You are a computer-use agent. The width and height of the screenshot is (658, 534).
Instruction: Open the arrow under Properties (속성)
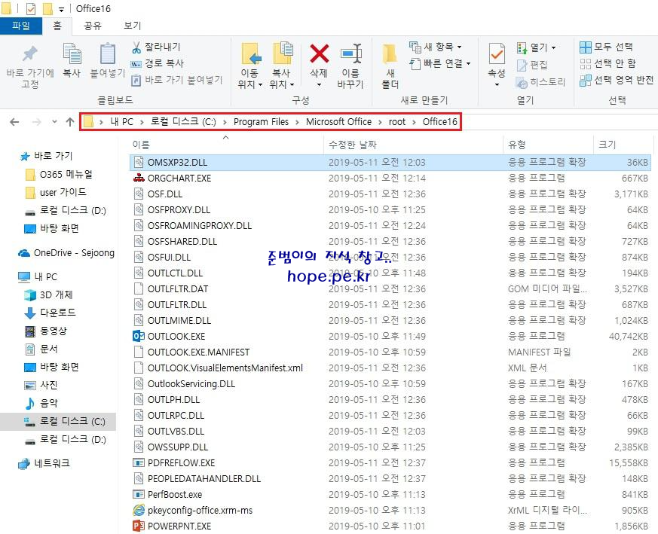(x=497, y=84)
